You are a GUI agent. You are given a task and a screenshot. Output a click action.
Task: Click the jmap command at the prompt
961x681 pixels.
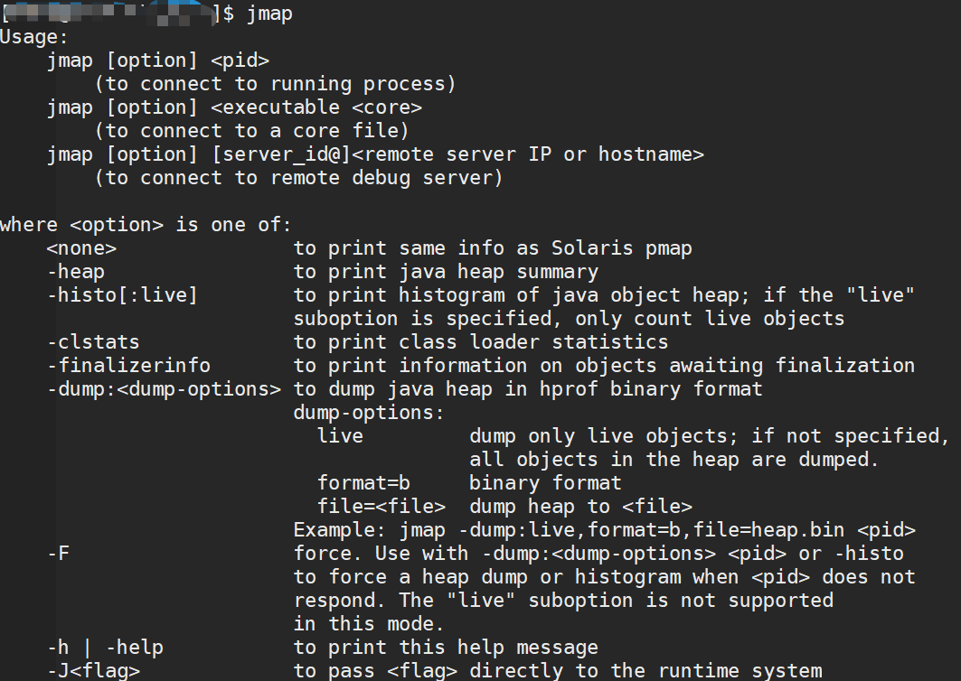point(269,14)
